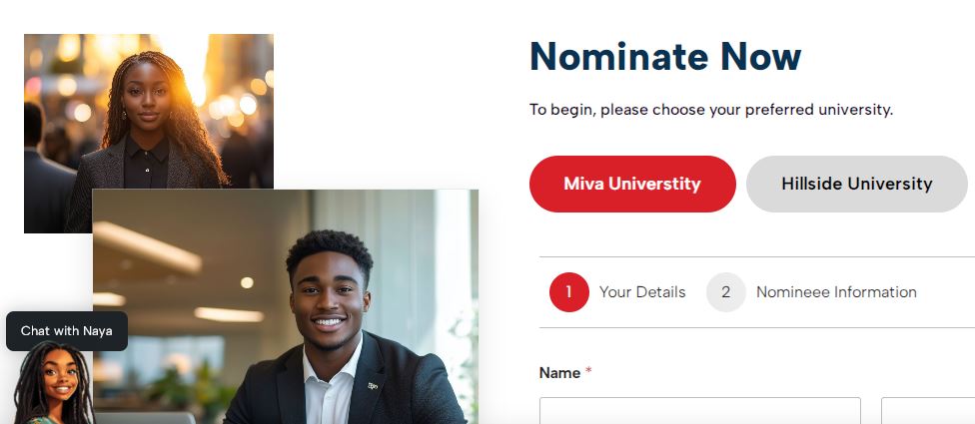Go to the Your Details step
This screenshot has width=975, height=424.
click(642, 292)
